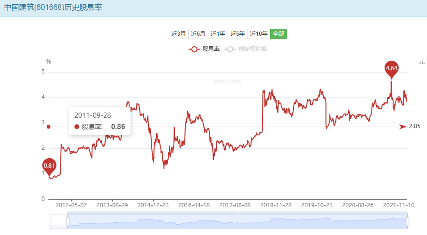427x235 pixels.
Task: Click the 2012-05-07 axis date label
Action: pyautogui.click(x=71, y=205)
